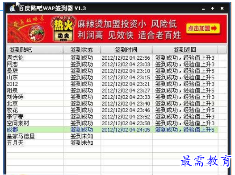Select the 刘诗诗 row
The image size is (235, 175).
(x=113, y=97)
